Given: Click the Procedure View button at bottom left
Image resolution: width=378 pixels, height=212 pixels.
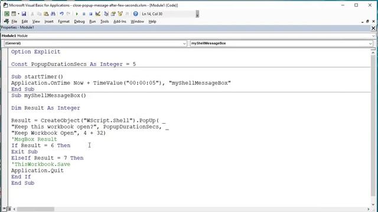Looking at the screenshot, I should [5, 209].
